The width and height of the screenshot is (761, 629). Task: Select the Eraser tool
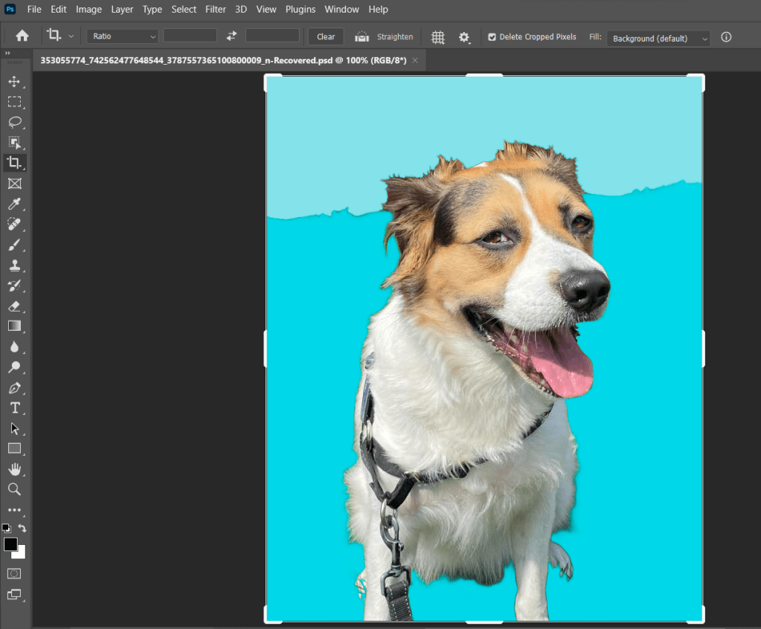coord(14,306)
